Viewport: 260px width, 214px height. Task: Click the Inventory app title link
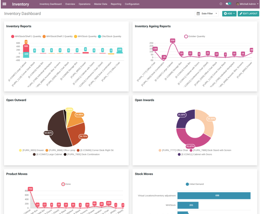pos(20,4)
